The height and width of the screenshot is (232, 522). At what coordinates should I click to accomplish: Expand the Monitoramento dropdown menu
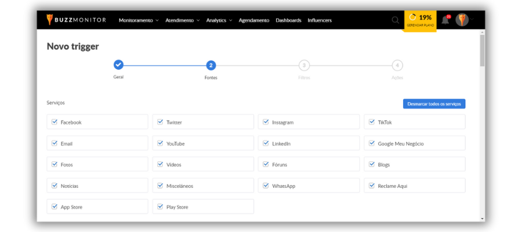[x=139, y=20]
